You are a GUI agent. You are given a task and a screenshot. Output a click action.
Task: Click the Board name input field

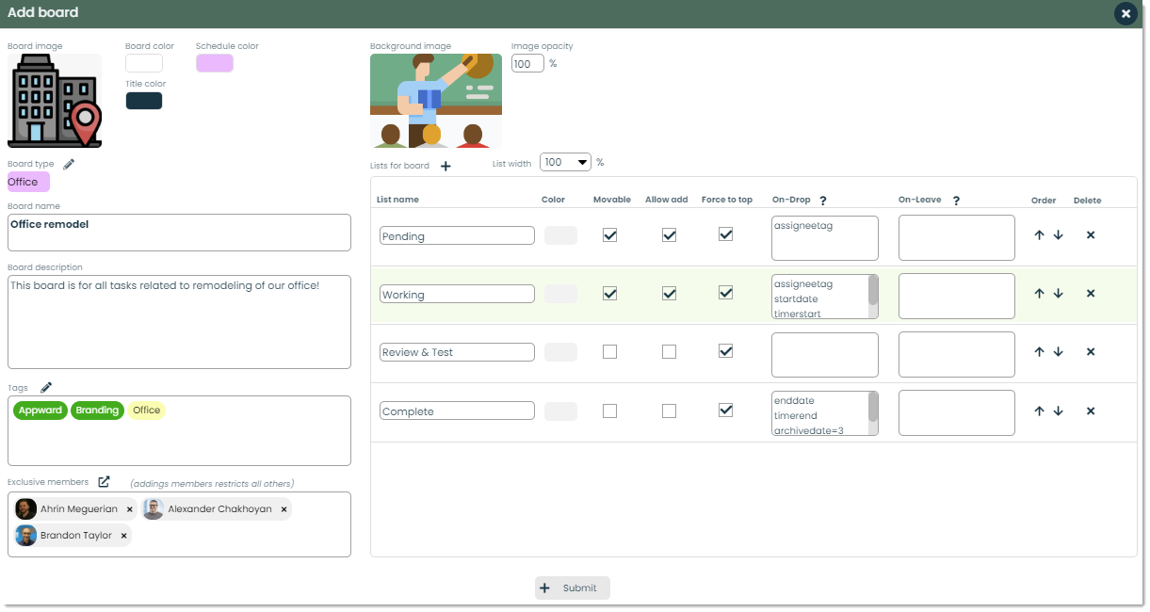179,233
